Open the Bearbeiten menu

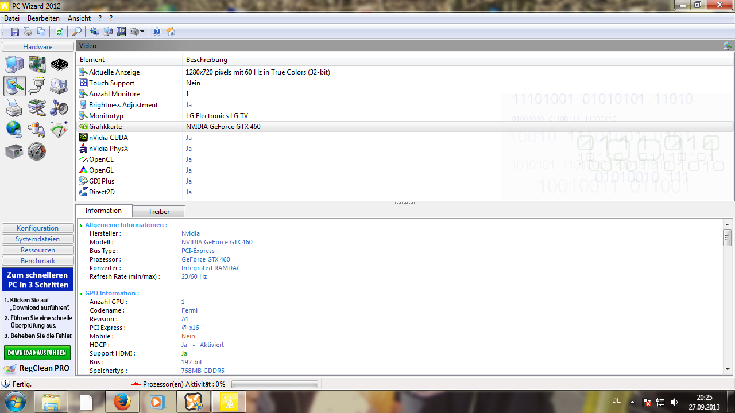[x=44, y=18]
